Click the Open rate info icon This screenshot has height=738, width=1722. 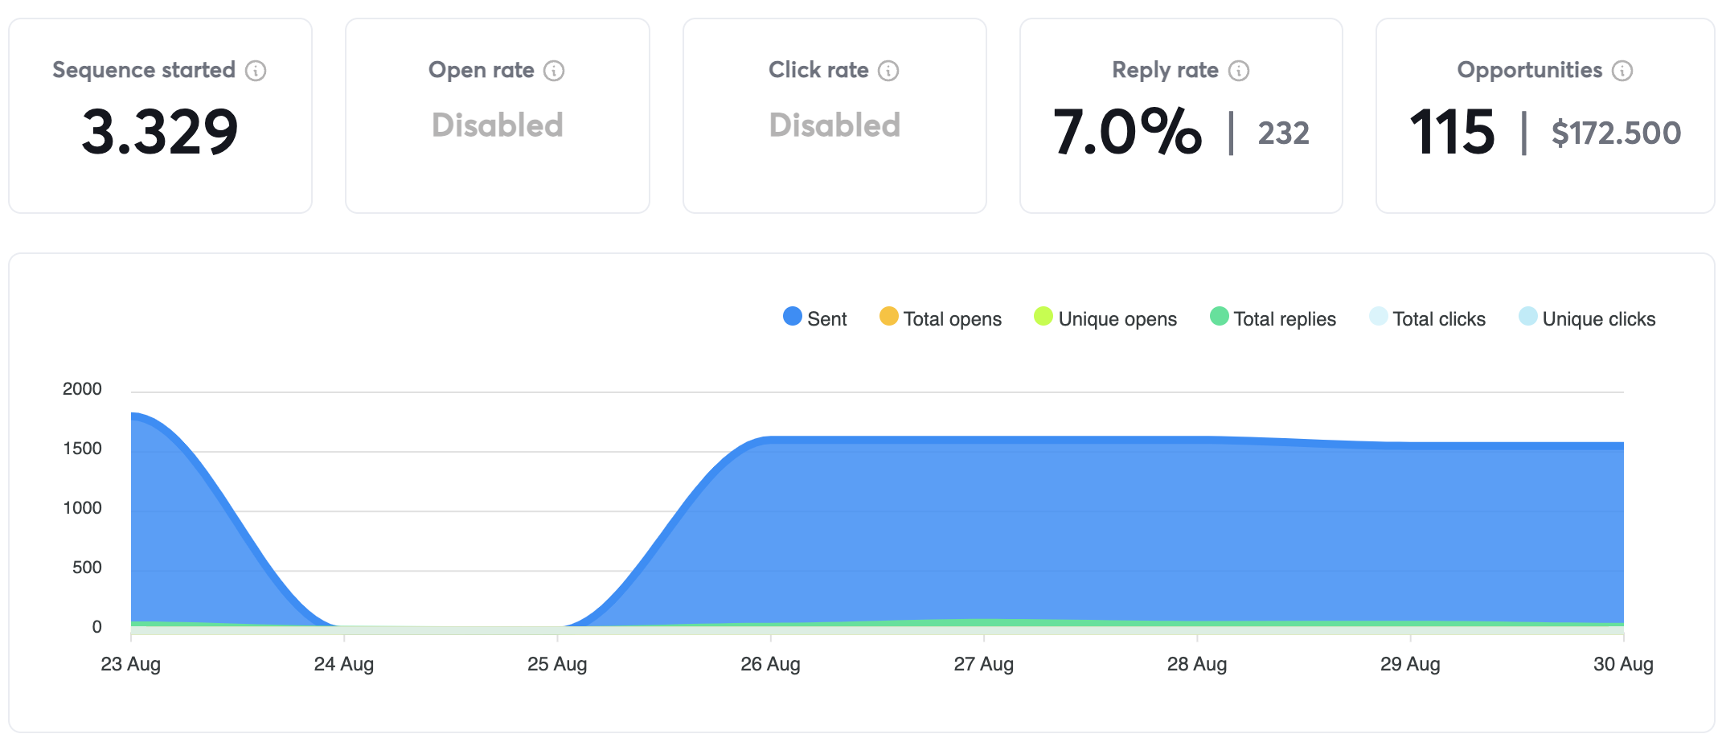coord(554,71)
